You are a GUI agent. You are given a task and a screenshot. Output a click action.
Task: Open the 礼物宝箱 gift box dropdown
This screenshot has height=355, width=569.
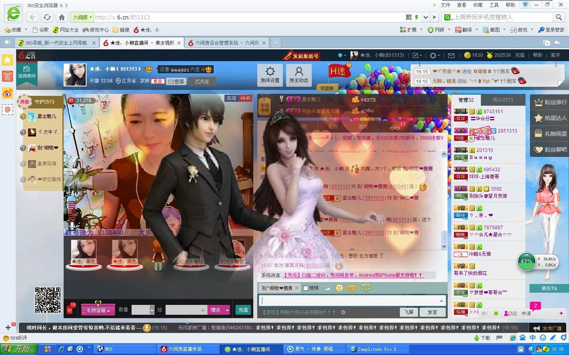click(x=98, y=310)
